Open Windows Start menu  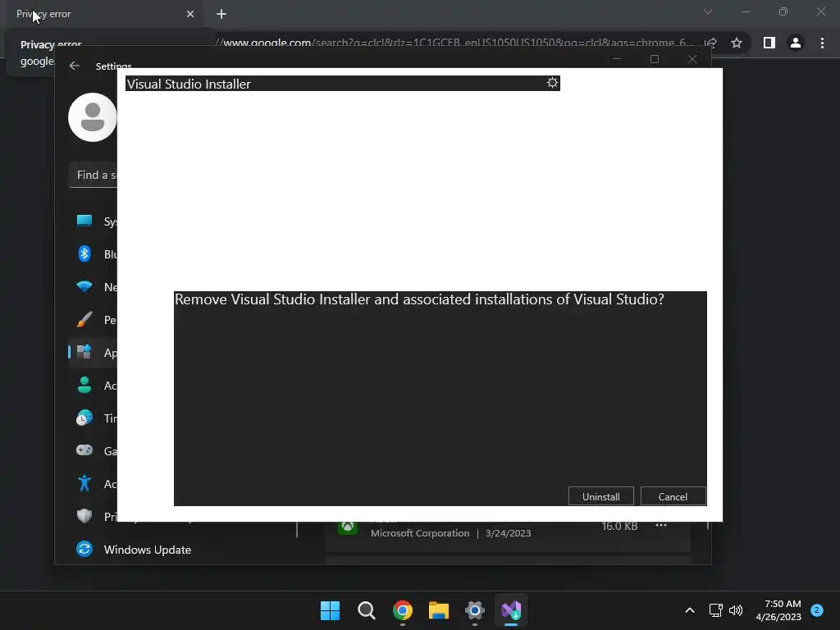pyautogui.click(x=330, y=610)
